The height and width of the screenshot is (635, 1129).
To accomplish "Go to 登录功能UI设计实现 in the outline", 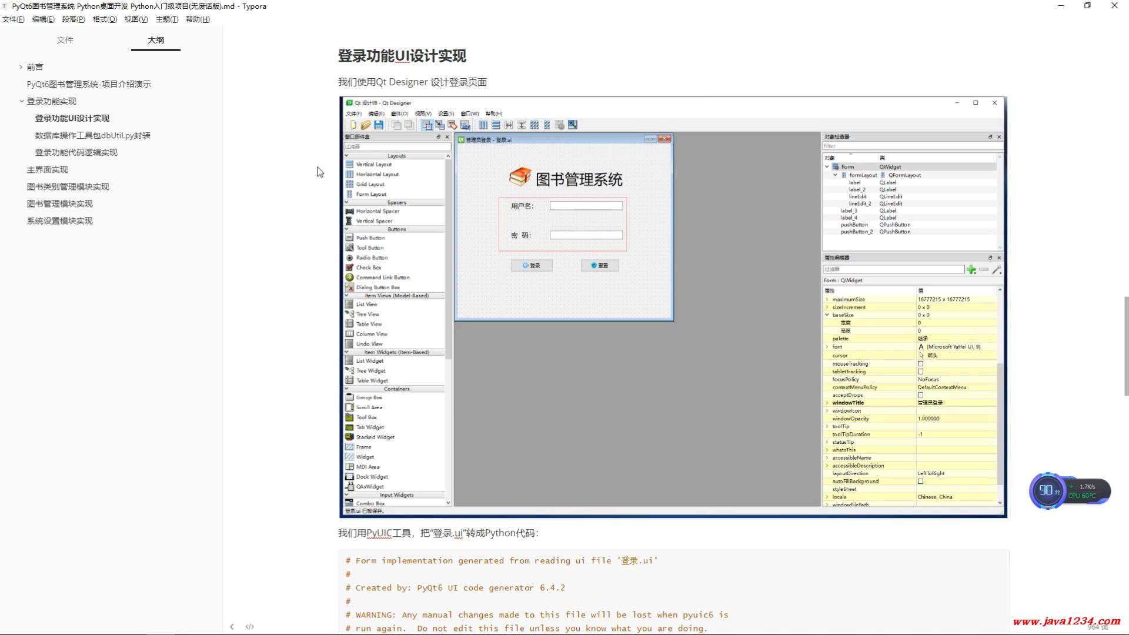I will (72, 118).
